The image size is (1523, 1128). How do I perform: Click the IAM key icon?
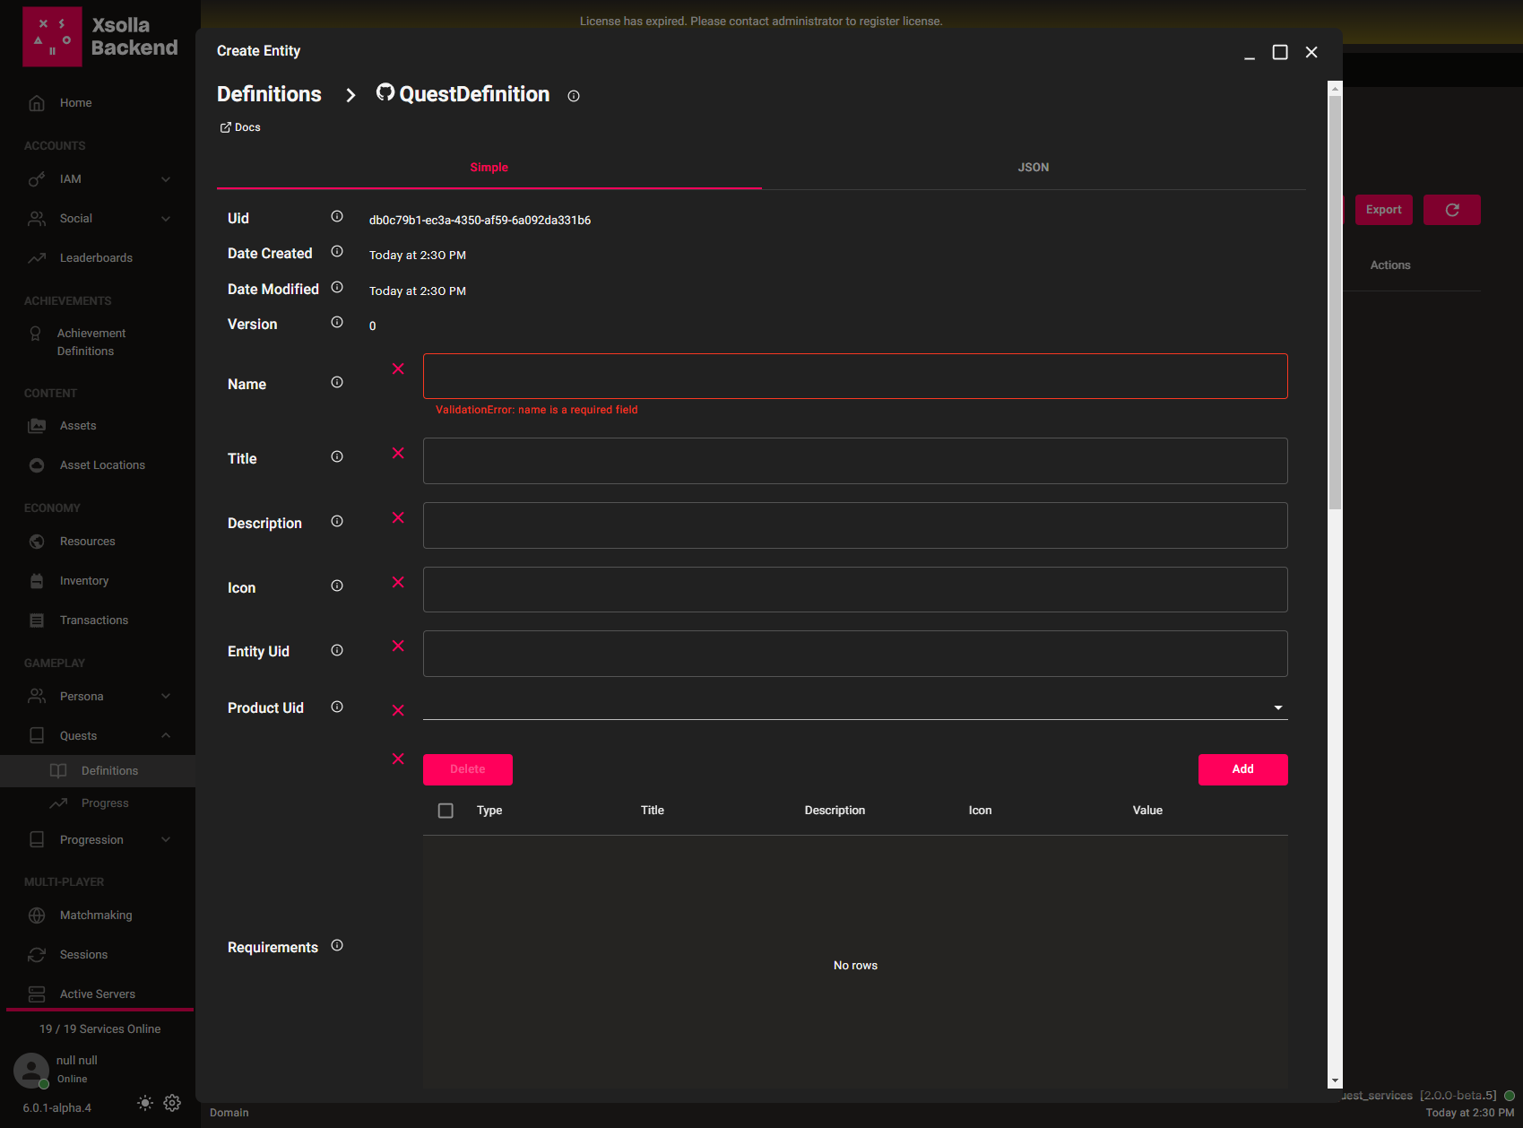tap(37, 179)
